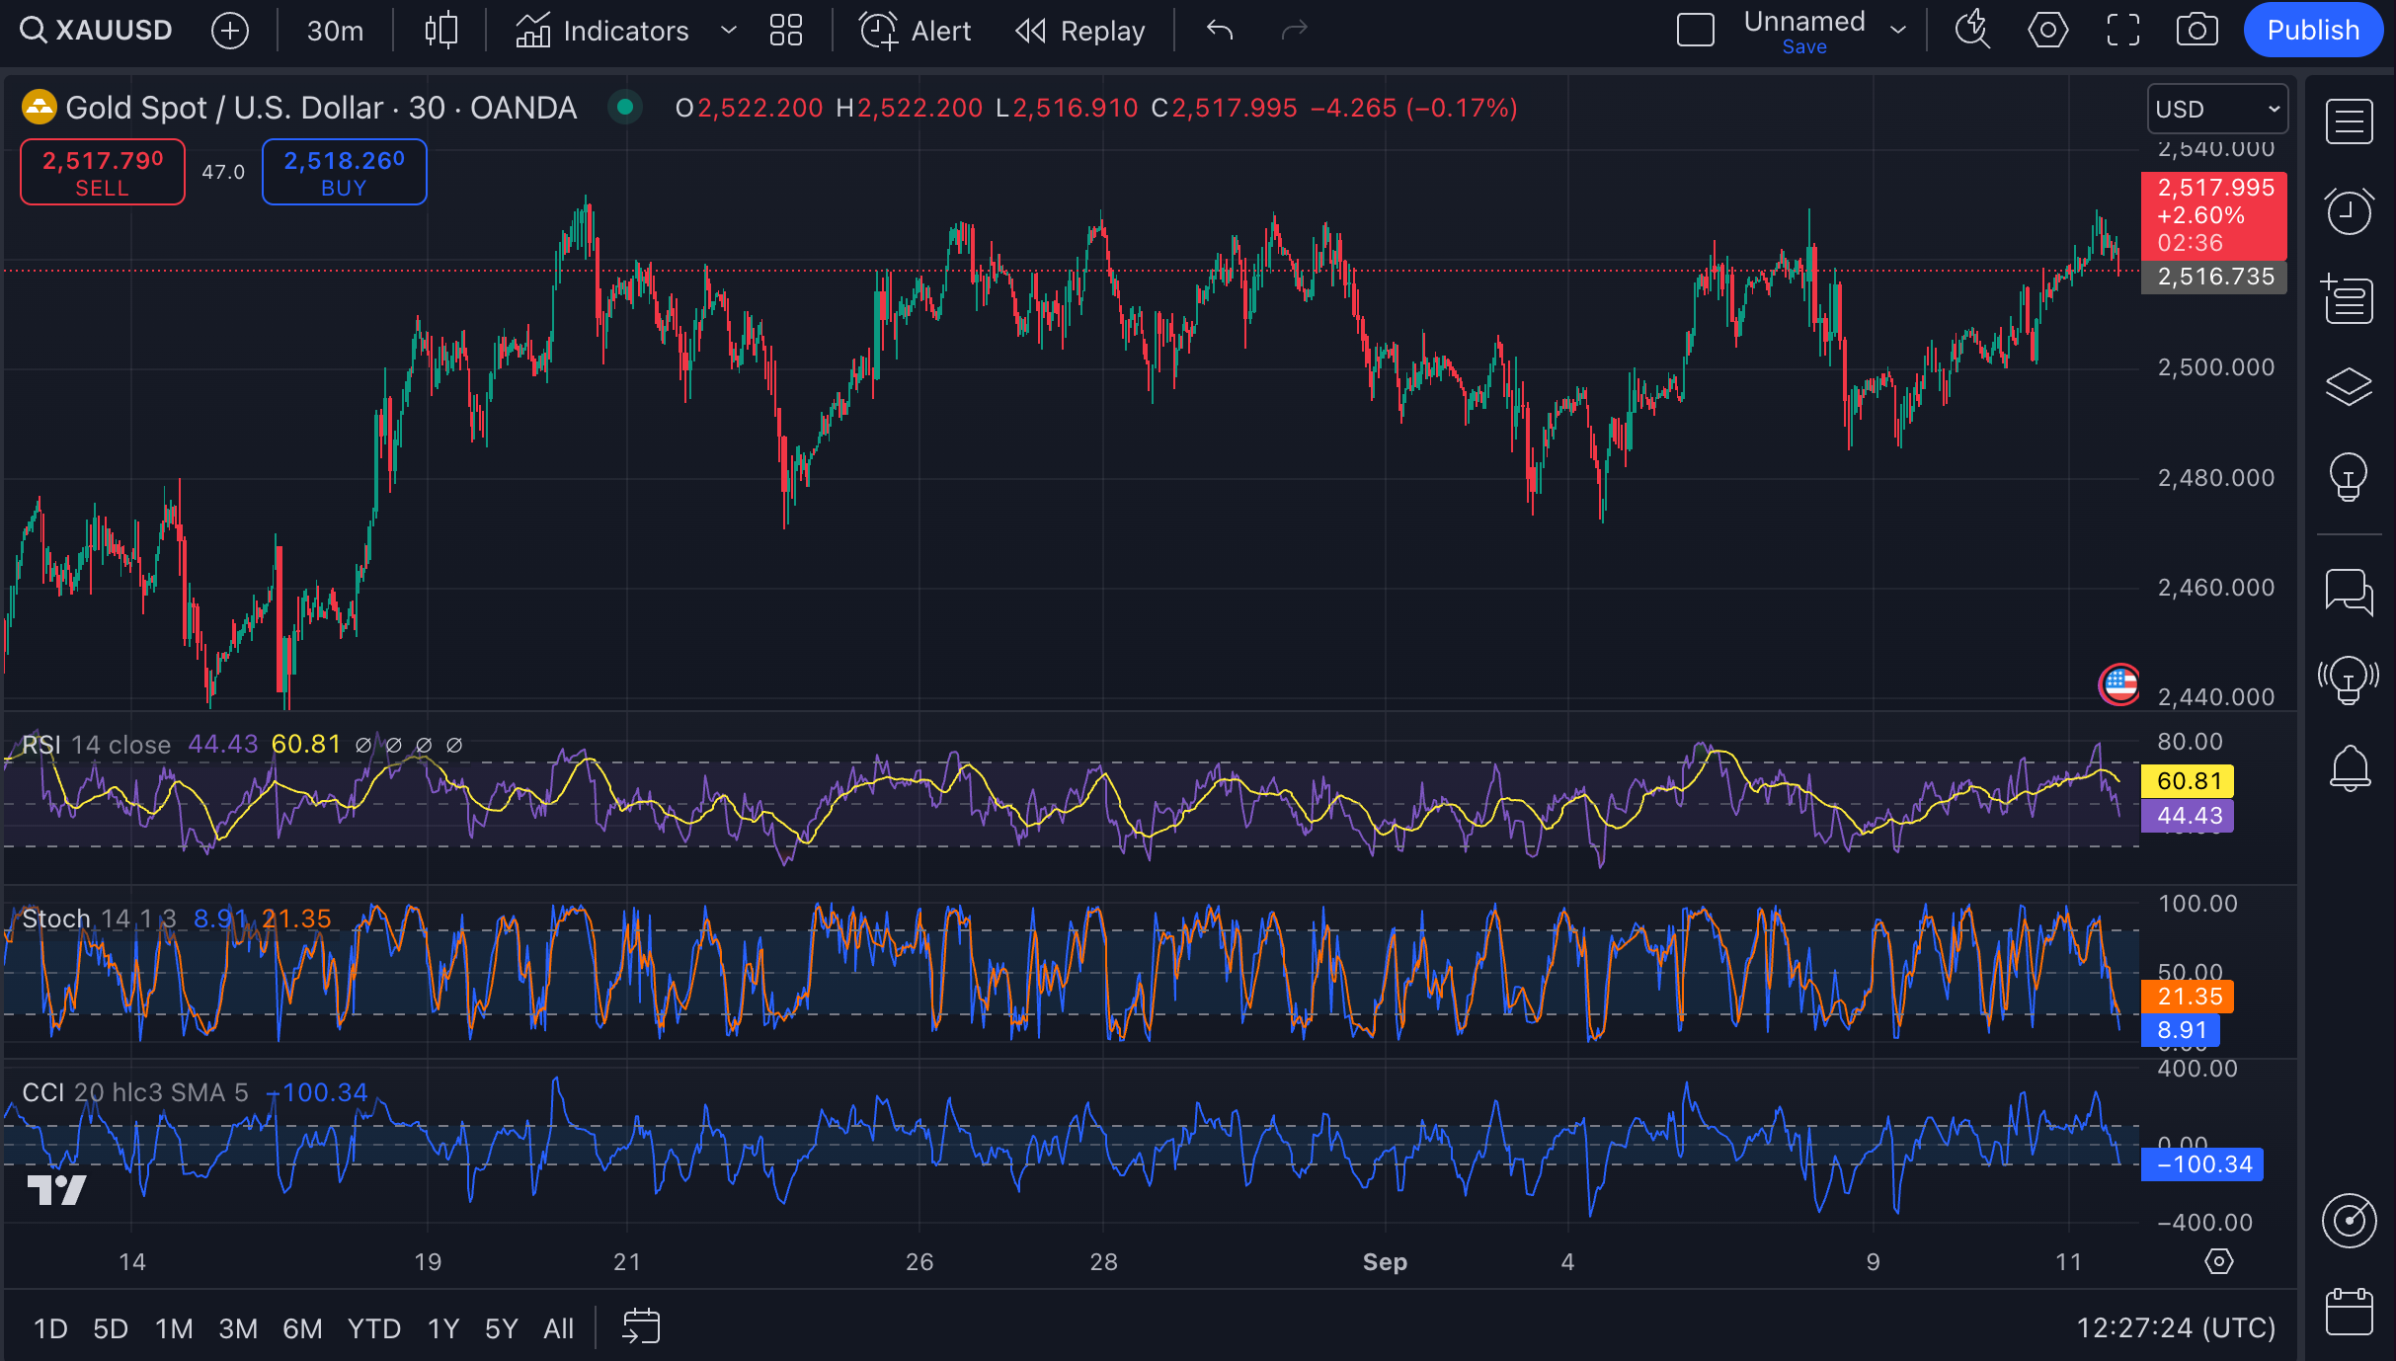Enter fullscreen mode
The image size is (2396, 1361).
click(x=2122, y=31)
